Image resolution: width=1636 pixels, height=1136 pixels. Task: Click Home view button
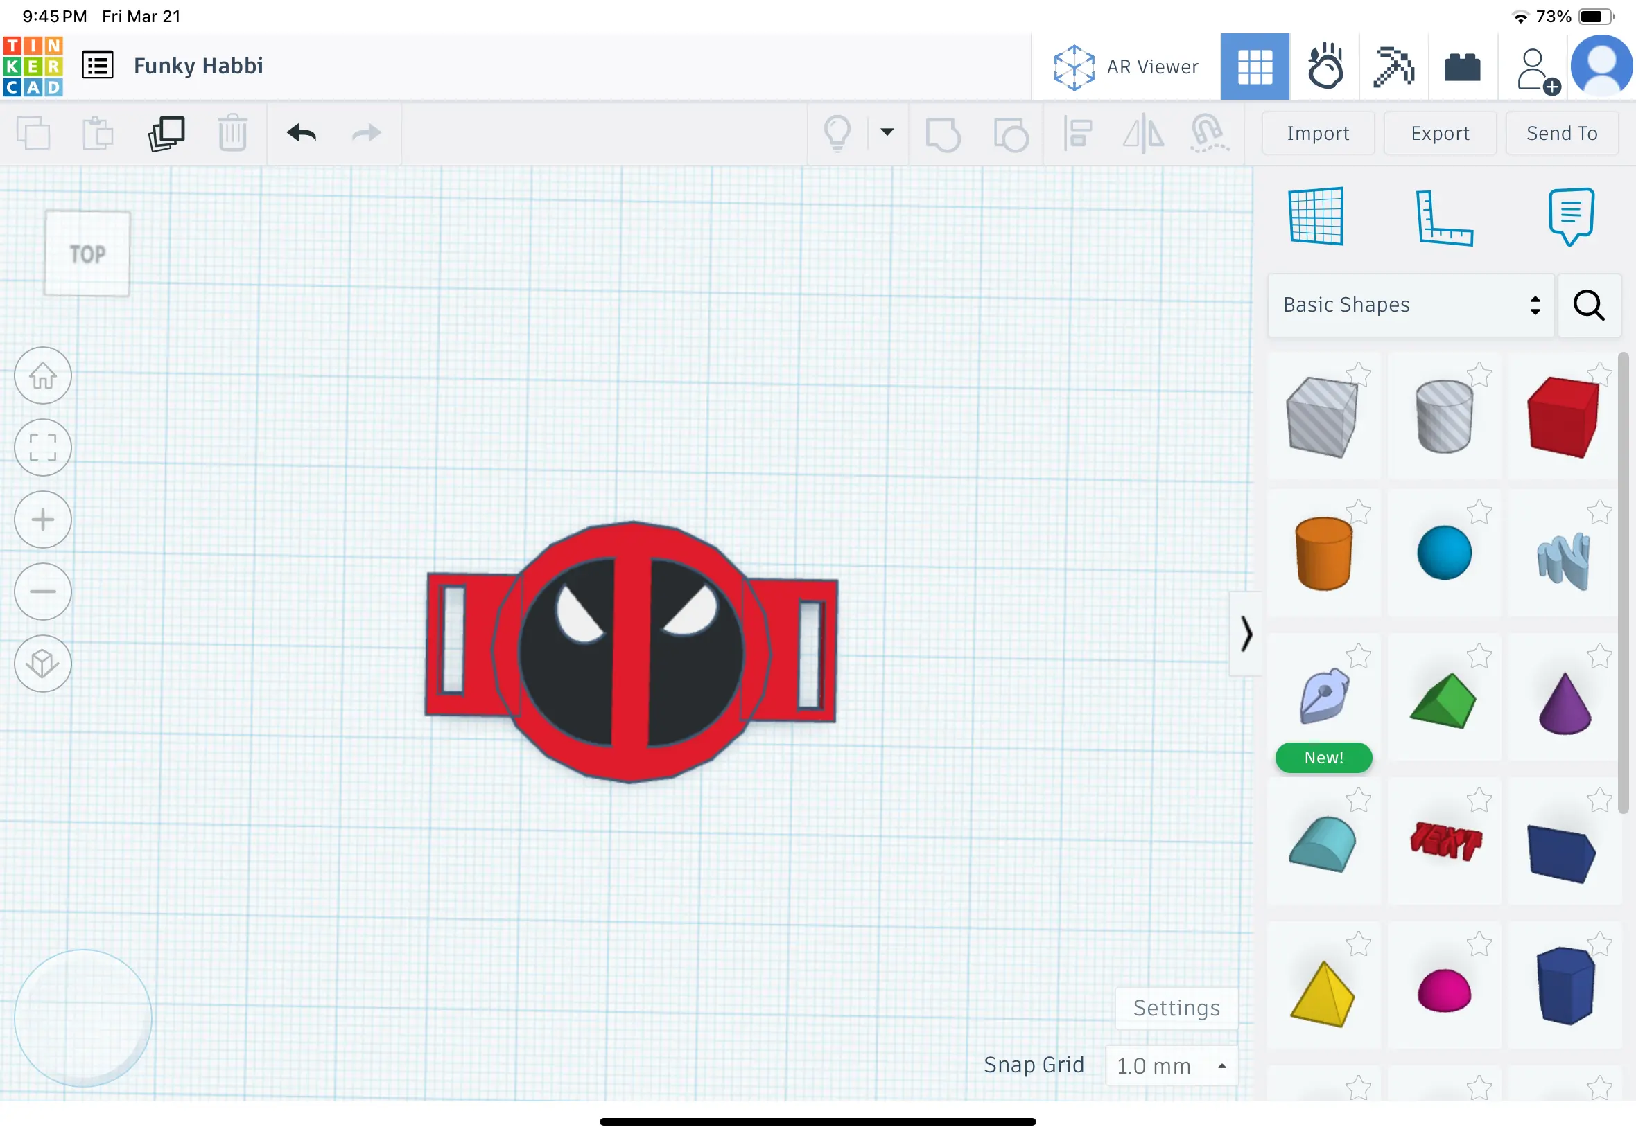pyautogui.click(x=43, y=376)
